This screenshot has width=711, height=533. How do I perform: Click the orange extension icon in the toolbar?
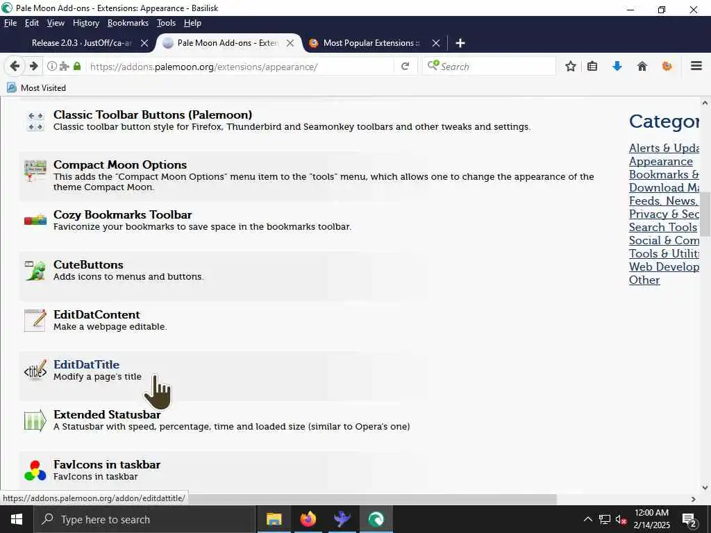click(x=667, y=66)
